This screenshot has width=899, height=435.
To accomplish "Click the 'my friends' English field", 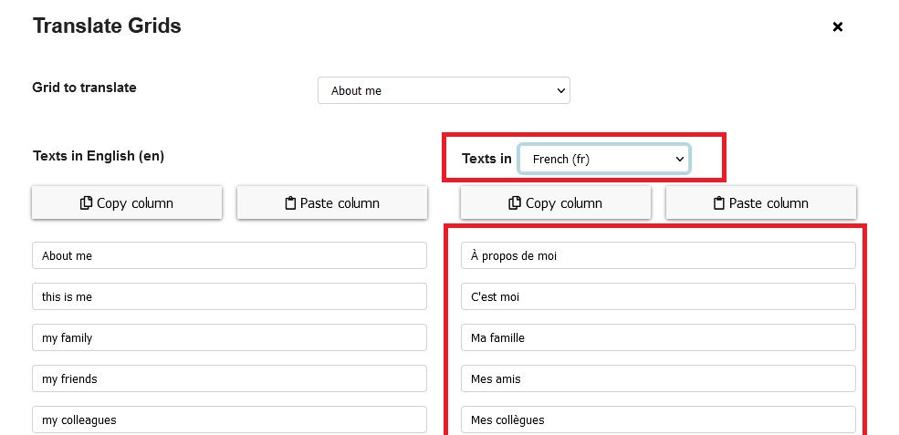I will pos(229,378).
